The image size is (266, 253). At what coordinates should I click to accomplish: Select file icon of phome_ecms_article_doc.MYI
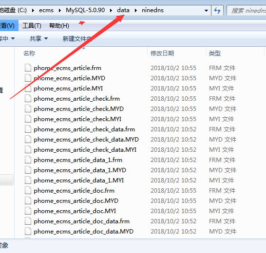pos(28,211)
